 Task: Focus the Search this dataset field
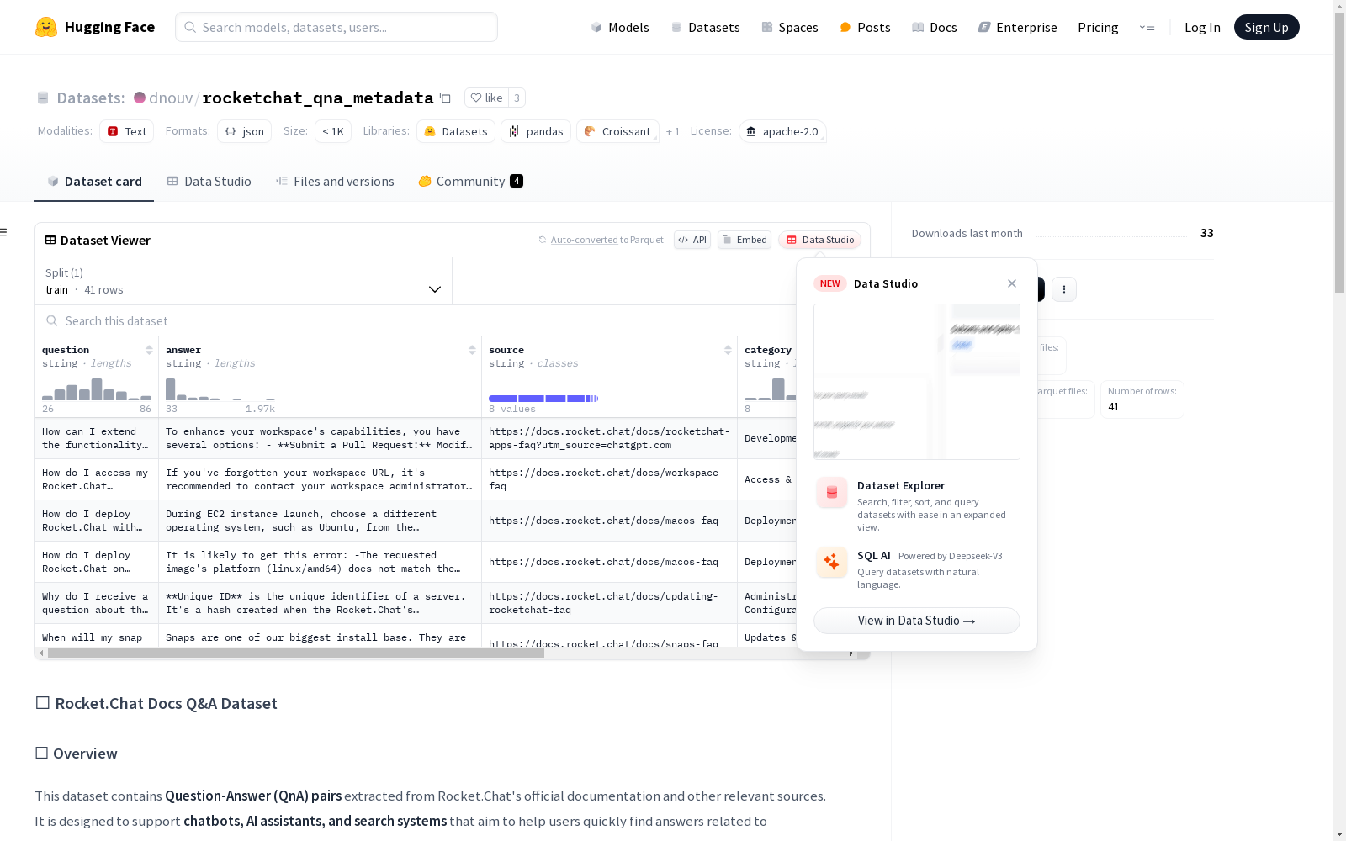(416, 320)
